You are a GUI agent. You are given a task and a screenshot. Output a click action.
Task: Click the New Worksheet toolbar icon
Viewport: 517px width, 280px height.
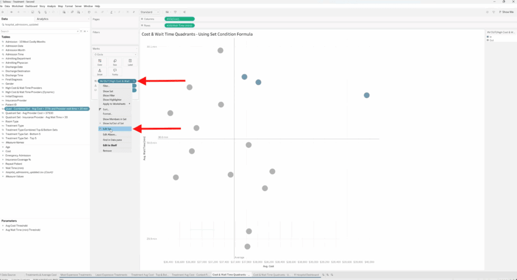point(64,12)
